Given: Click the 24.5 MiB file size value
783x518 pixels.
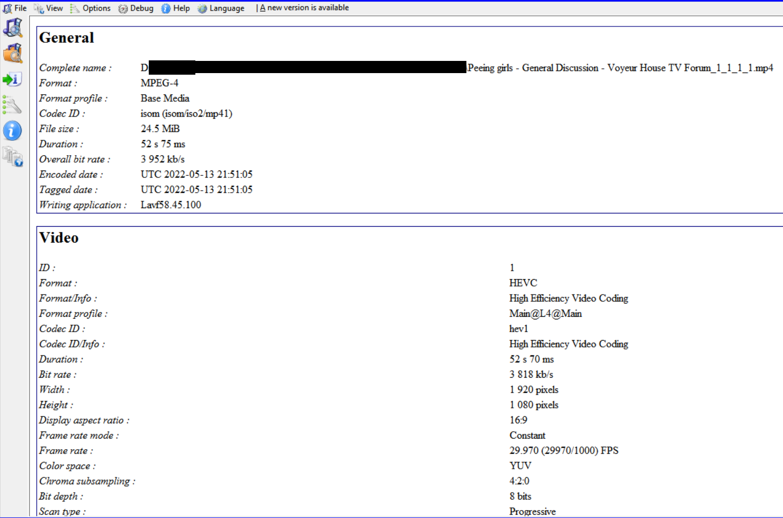Looking at the screenshot, I should 160,129.
